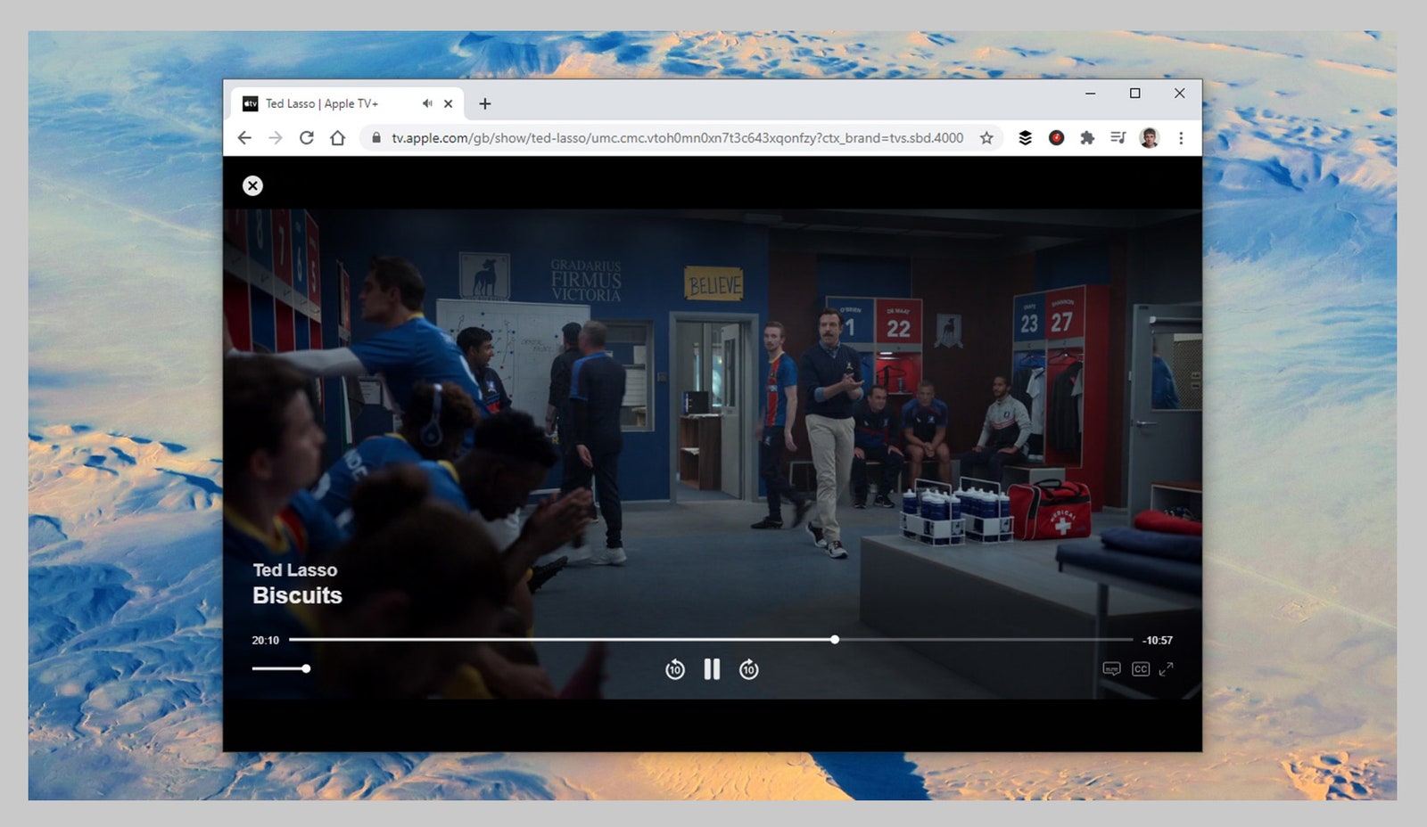Open the red record extension
The width and height of the screenshot is (1427, 827).
(1057, 137)
